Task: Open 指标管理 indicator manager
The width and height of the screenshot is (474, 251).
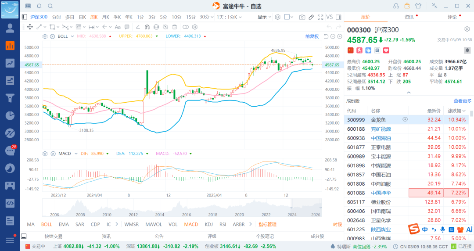Action: (267, 224)
